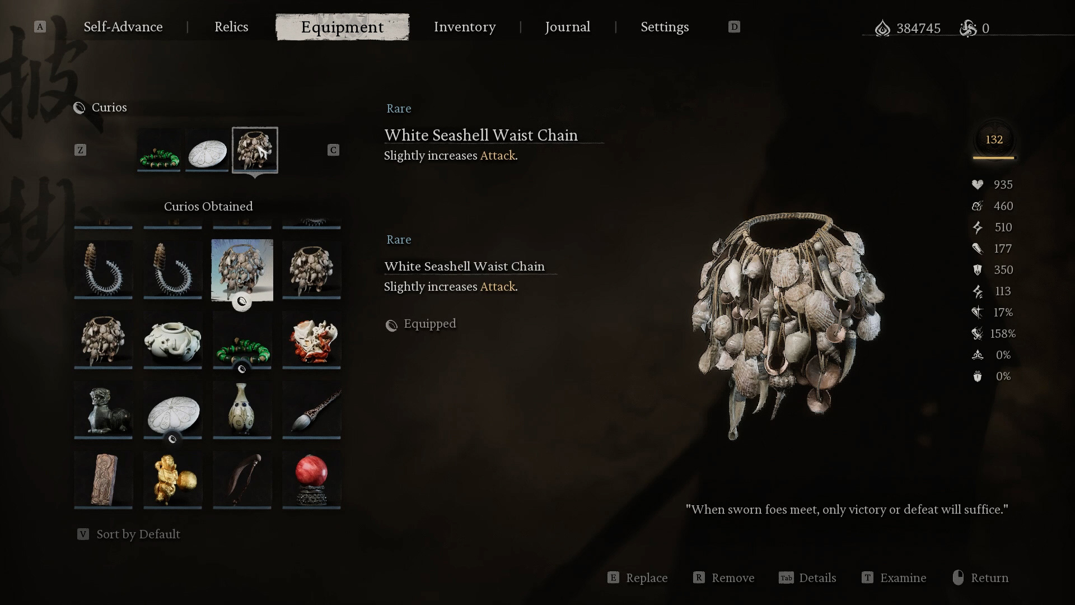This screenshot has height=605, width=1075.
Task: Choose the carved wooden tablet curio
Action: click(103, 480)
